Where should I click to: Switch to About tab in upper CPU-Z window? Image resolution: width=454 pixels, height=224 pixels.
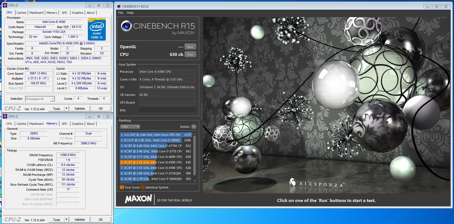pos(91,13)
